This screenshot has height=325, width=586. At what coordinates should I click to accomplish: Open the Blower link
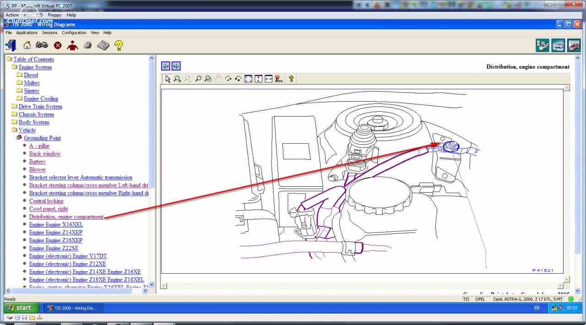tap(38, 169)
